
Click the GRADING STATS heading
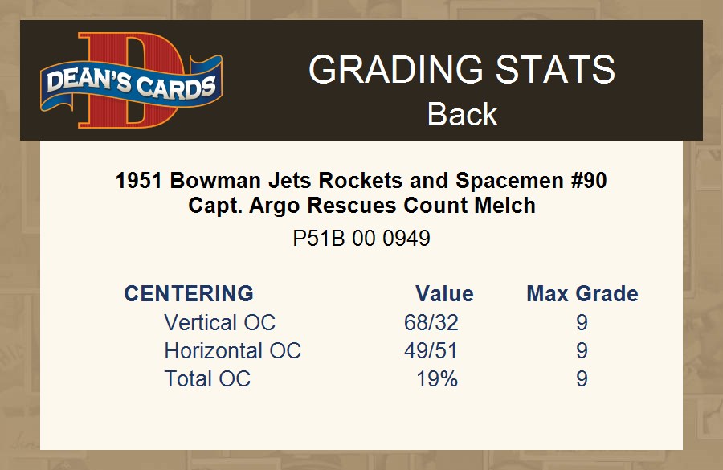(462, 70)
